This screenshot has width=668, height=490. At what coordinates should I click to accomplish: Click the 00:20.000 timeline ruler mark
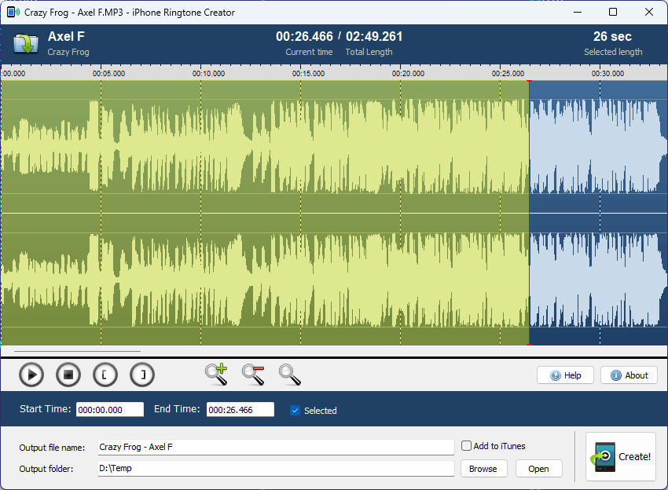408,73
